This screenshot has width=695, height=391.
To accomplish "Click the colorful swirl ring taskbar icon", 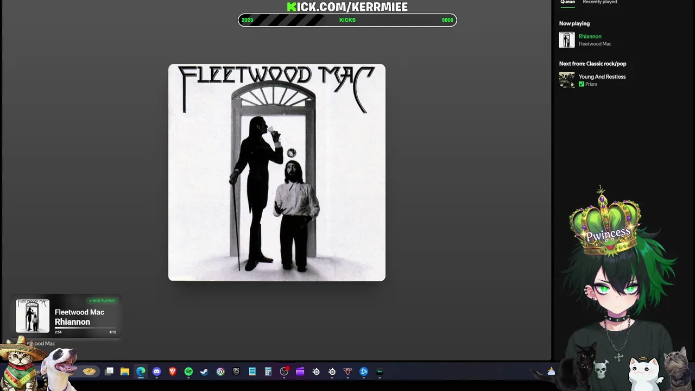I will click(220, 371).
